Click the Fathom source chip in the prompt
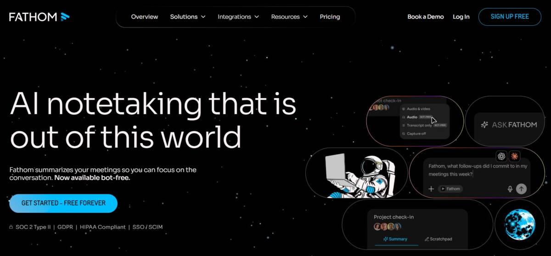The image size is (551, 256). pyautogui.click(x=450, y=189)
